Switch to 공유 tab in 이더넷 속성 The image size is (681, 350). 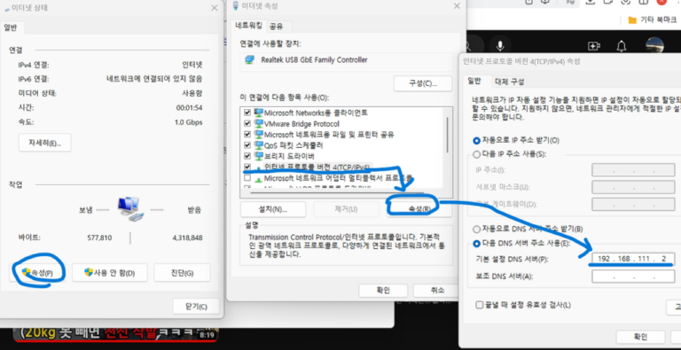[277, 26]
